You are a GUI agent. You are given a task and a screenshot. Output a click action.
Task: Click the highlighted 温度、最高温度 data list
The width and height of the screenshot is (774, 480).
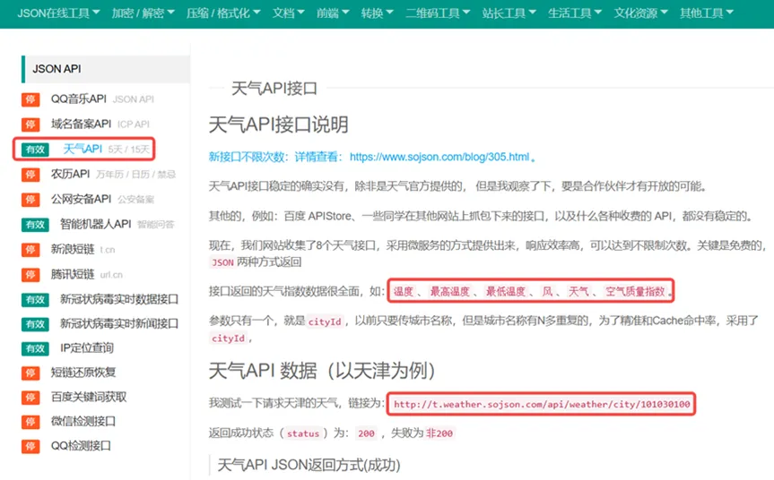(531, 291)
